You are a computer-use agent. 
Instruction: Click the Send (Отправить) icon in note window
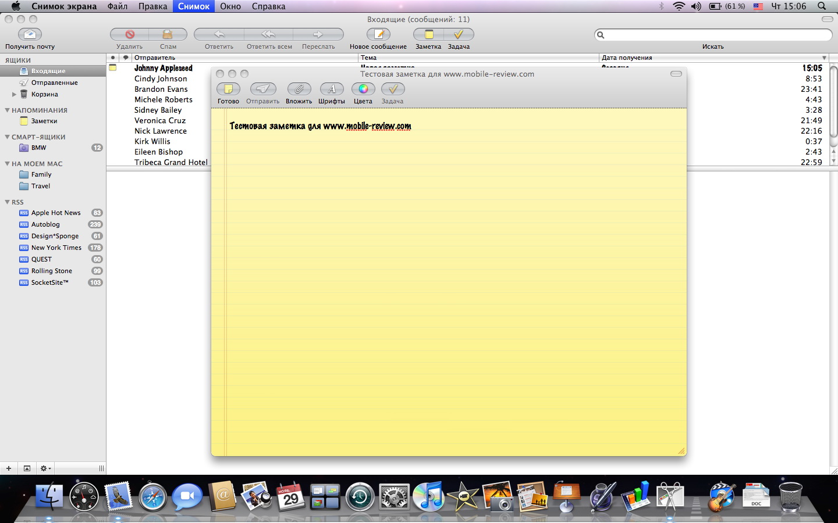coord(262,89)
